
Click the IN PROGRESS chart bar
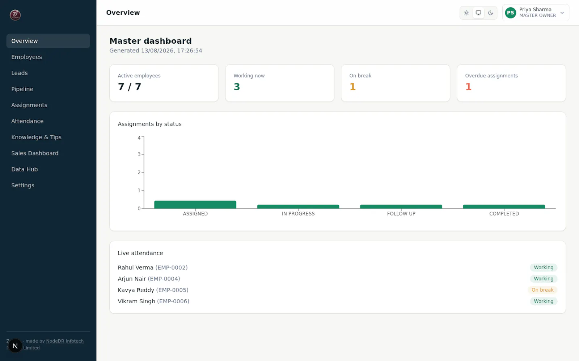point(298,206)
